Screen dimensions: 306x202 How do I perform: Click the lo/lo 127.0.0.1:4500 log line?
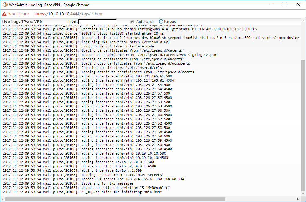(x=79, y=167)
